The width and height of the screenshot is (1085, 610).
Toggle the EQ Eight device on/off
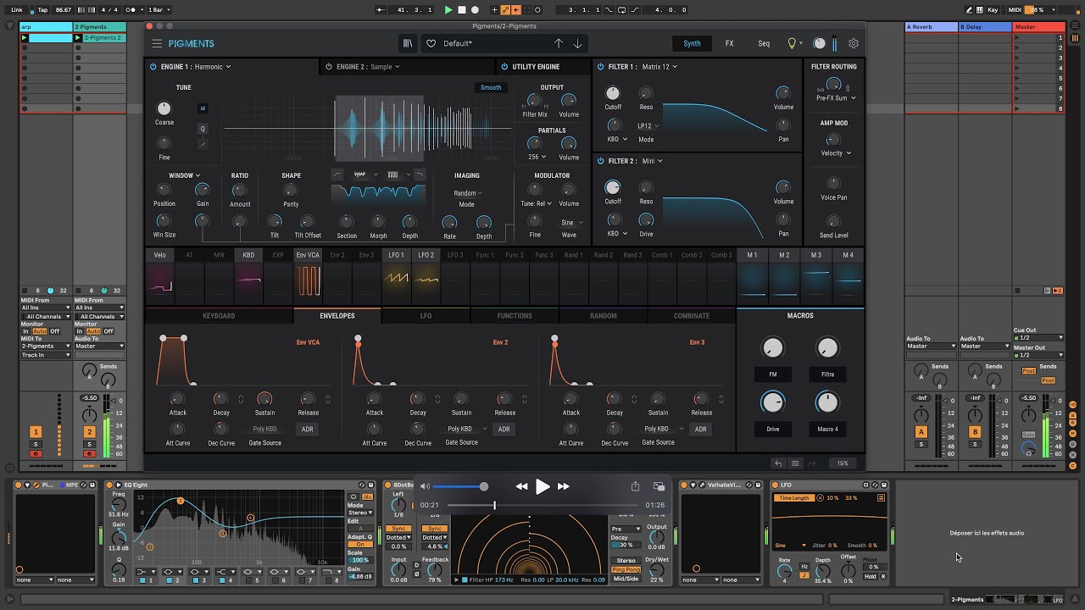109,485
